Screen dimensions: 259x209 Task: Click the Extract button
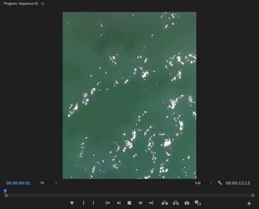tap(176, 203)
